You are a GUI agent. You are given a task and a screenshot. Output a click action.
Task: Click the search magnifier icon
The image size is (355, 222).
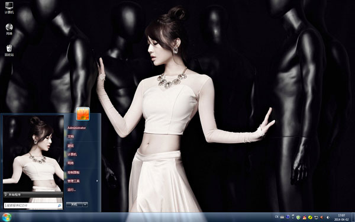[x=59, y=205]
